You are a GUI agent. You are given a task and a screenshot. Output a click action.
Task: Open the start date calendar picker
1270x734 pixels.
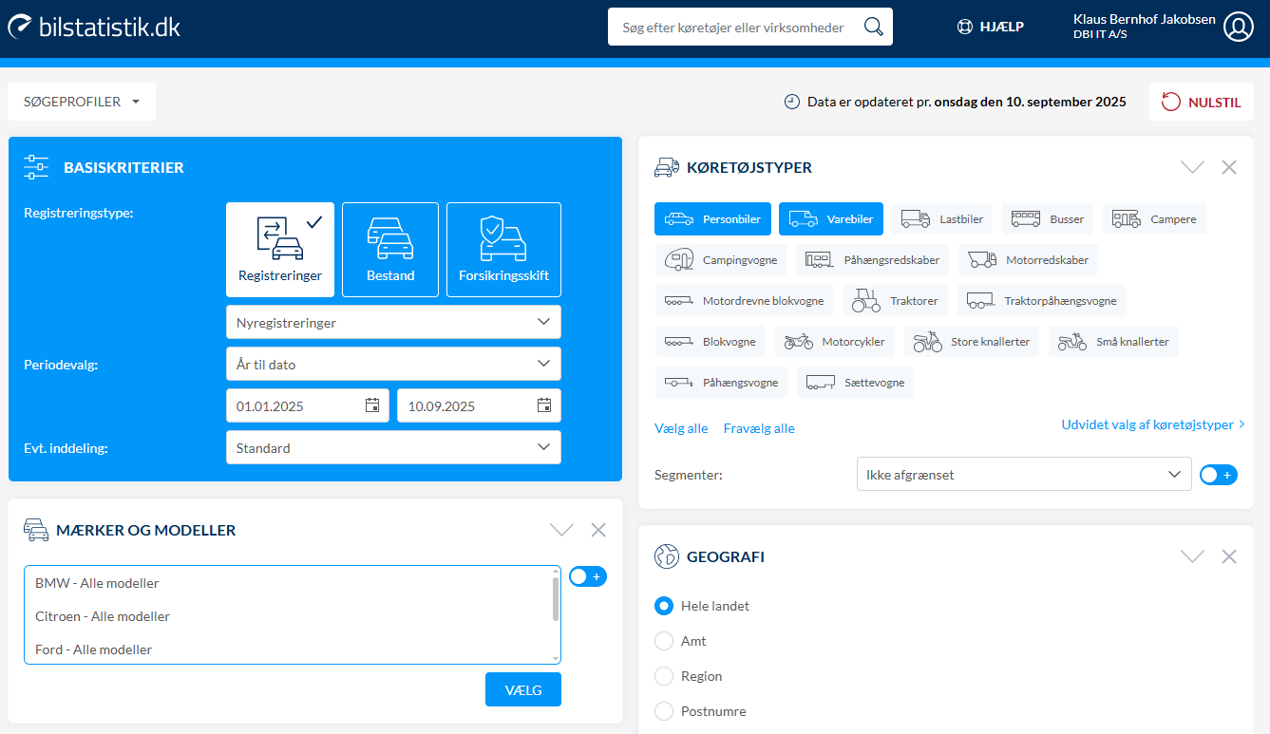click(372, 405)
